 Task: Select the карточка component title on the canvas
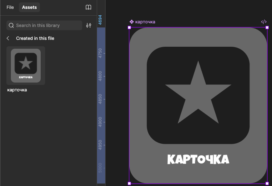(145, 22)
